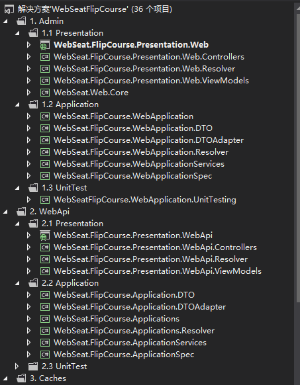The image size is (300, 385).
Task: Select WebSeat.FlipCourse.Applications project
Action: [117, 319]
